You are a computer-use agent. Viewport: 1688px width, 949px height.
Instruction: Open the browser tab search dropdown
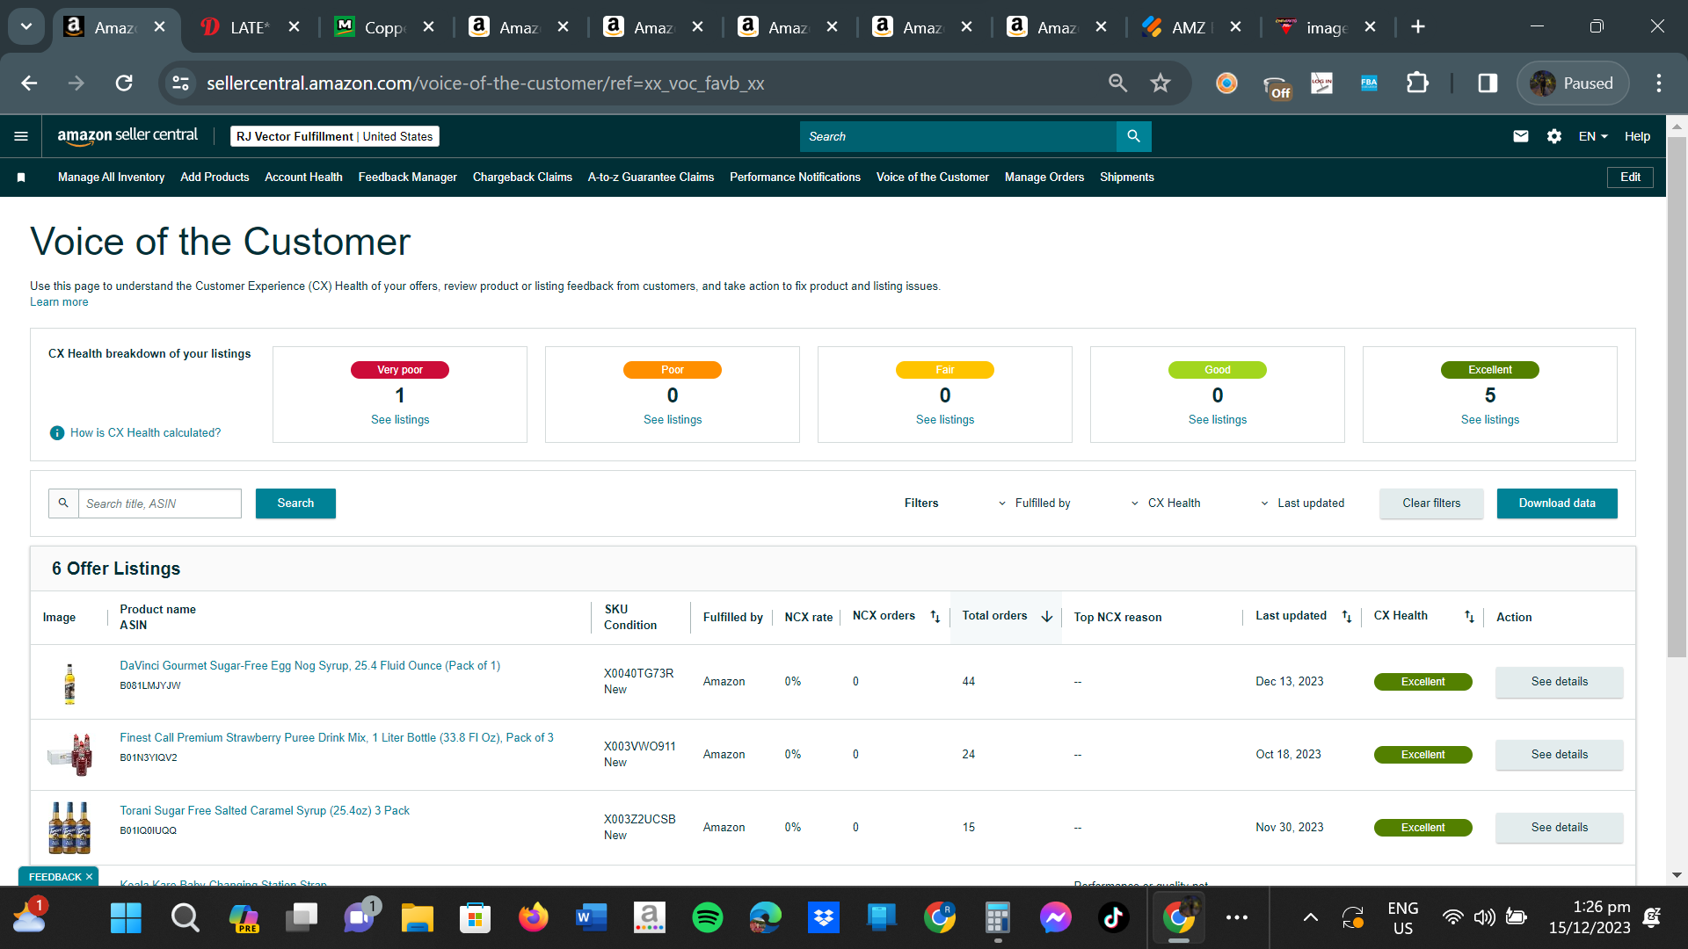coord(26,26)
